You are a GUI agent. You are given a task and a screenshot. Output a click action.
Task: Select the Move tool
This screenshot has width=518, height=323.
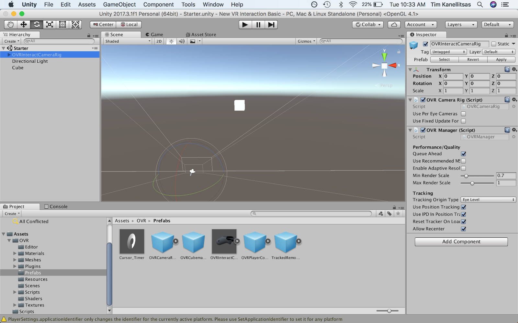[24, 25]
